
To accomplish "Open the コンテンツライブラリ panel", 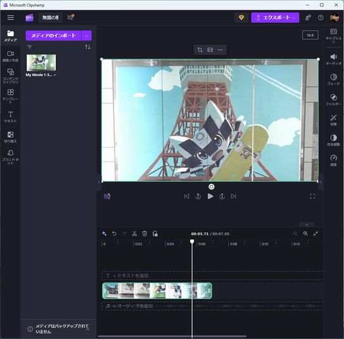I will click(x=10, y=76).
